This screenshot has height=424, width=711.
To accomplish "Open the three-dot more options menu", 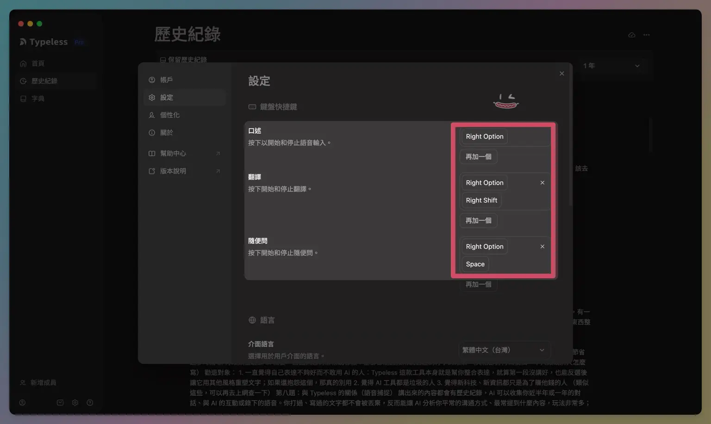I will coord(647,35).
